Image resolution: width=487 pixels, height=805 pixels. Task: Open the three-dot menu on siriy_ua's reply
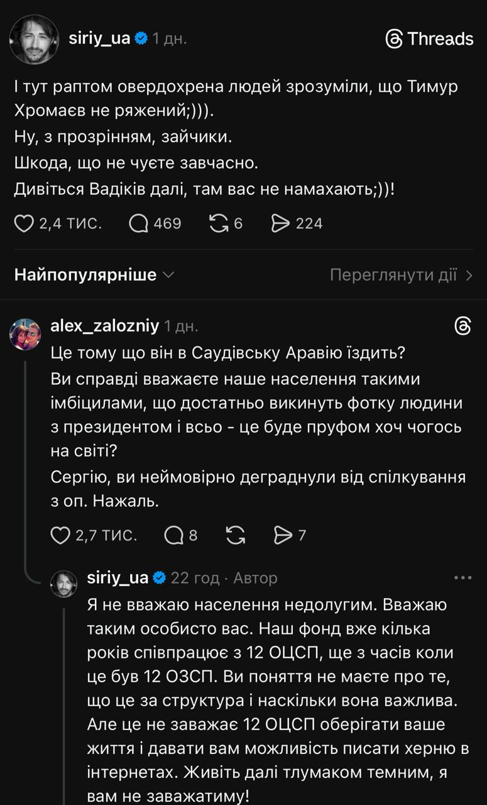462,577
